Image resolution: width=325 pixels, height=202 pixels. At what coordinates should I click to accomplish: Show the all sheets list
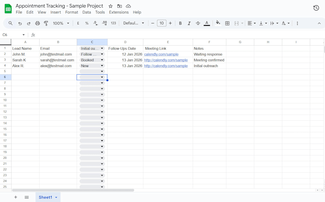click(x=27, y=197)
